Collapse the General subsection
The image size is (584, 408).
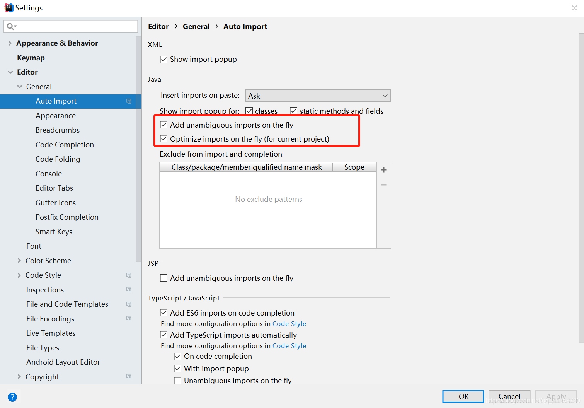pyautogui.click(x=19, y=87)
